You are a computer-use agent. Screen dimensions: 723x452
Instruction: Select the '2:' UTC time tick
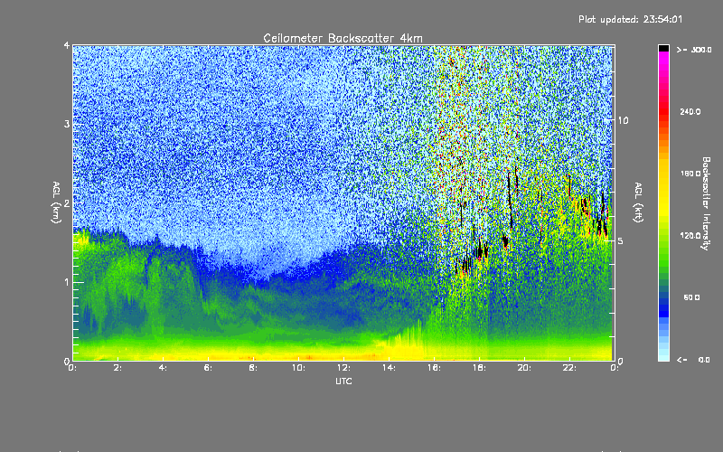[x=117, y=368]
